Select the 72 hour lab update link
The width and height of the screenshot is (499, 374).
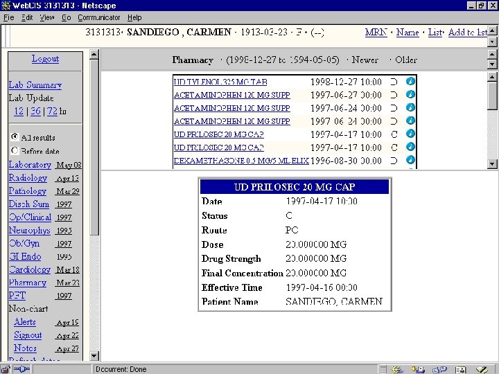click(x=52, y=111)
